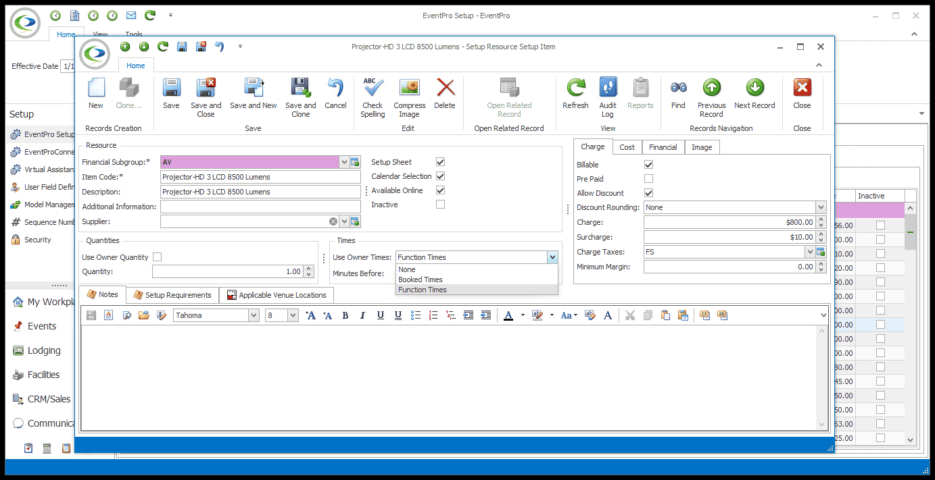
Task: Select None from the times dropdown list
Action: (x=477, y=269)
